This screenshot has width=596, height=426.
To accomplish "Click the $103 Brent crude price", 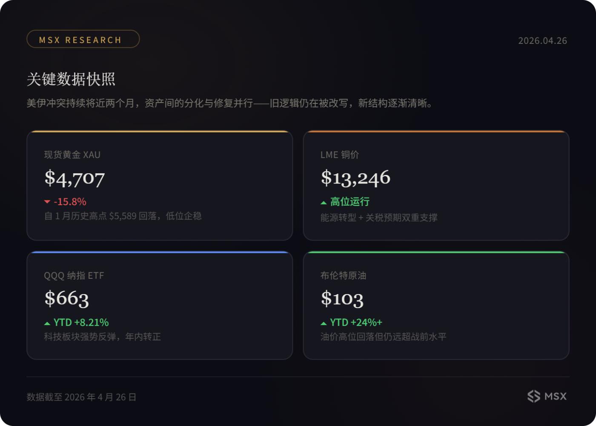I will (x=342, y=298).
